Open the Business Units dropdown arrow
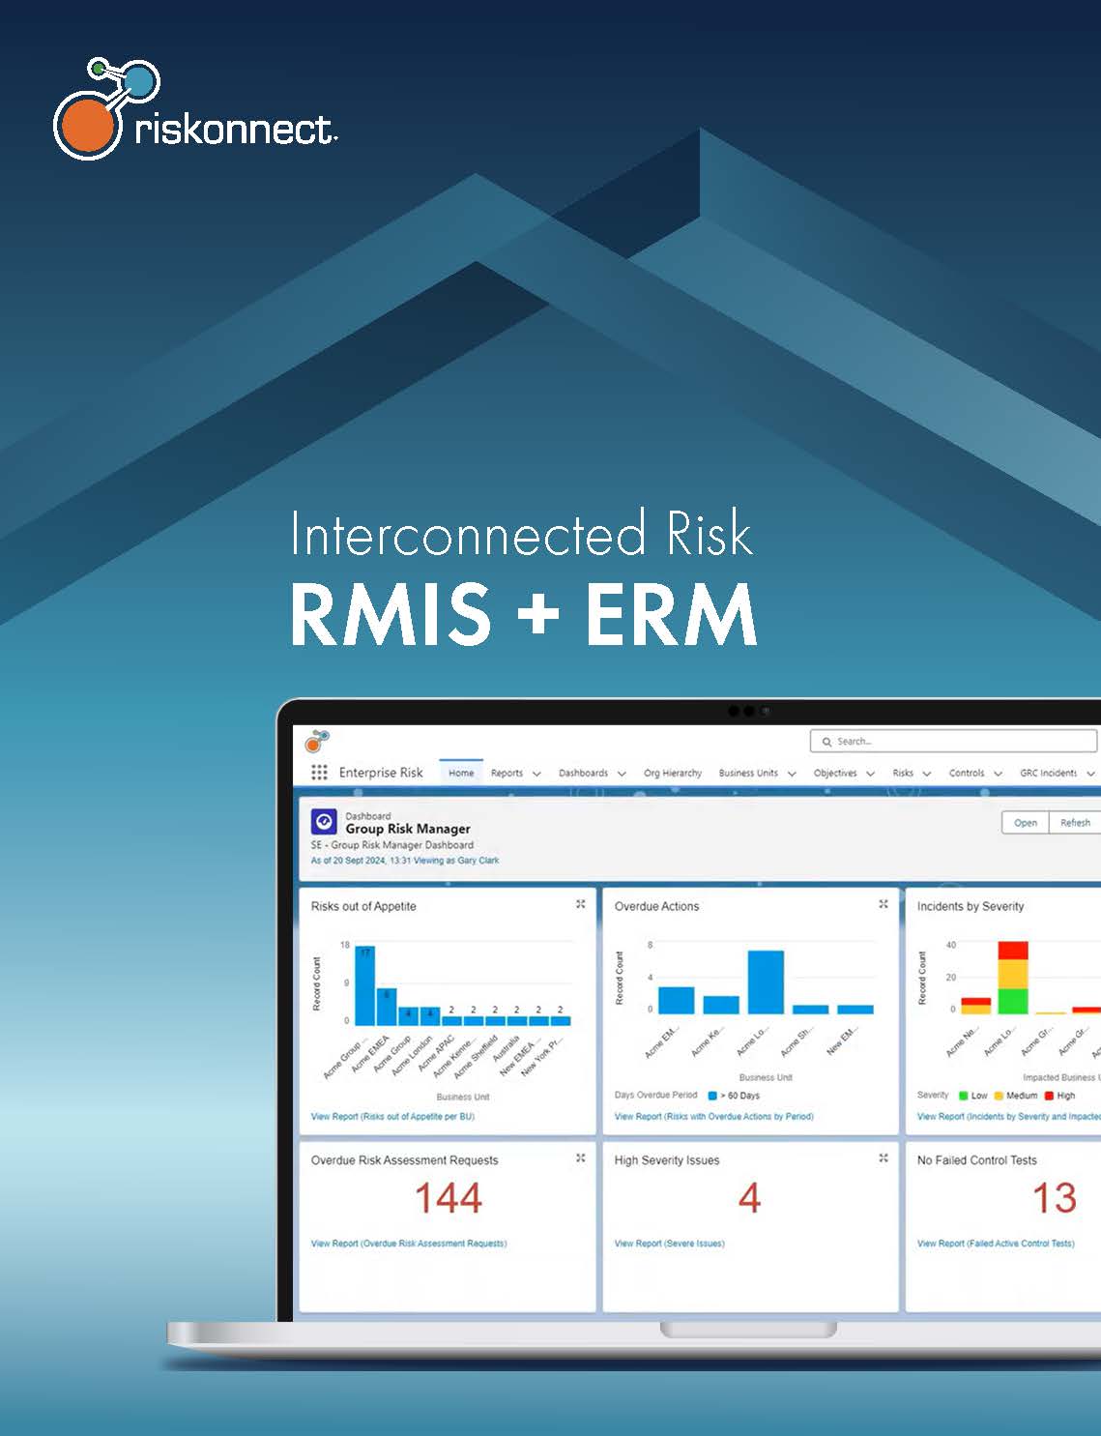The width and height of the screenshot is (1101, 1436). point(792,774)
